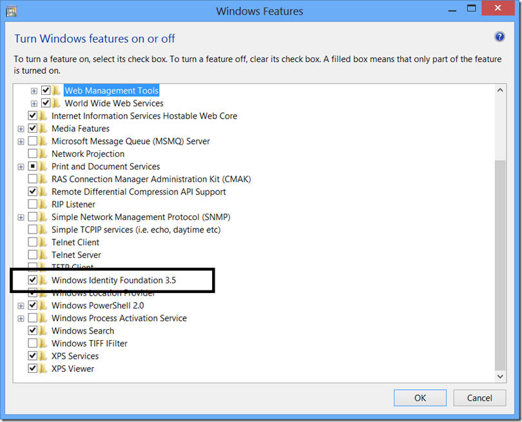This screenshot has width=522, height=422.
Task: Click the folder icon beside Windows TIFF IFilter
Action: (43, 344)
